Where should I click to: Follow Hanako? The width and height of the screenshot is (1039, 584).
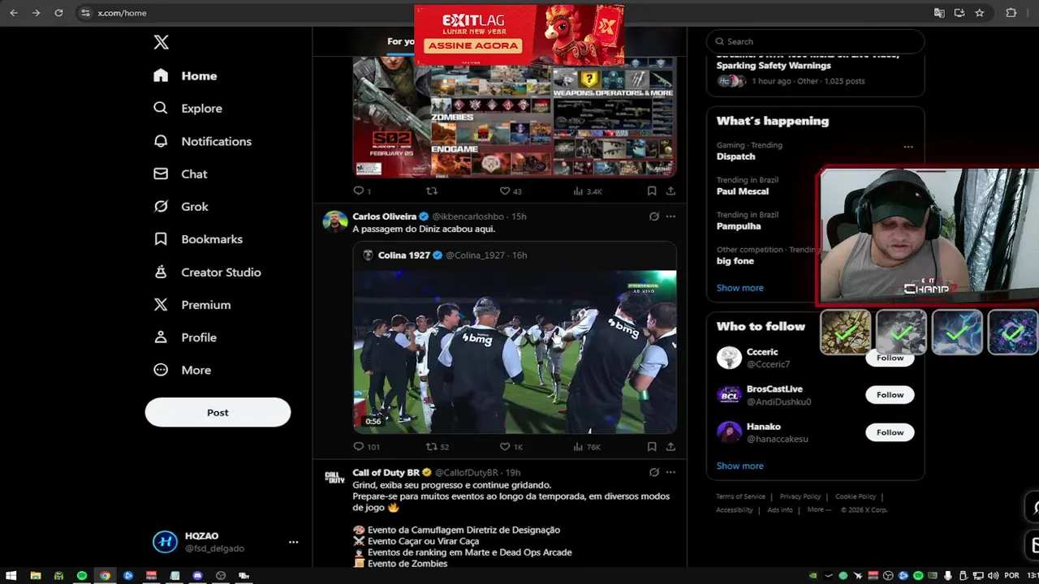point(890,432)
